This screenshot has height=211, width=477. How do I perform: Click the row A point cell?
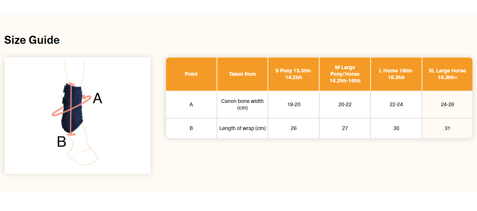(191, 104)
